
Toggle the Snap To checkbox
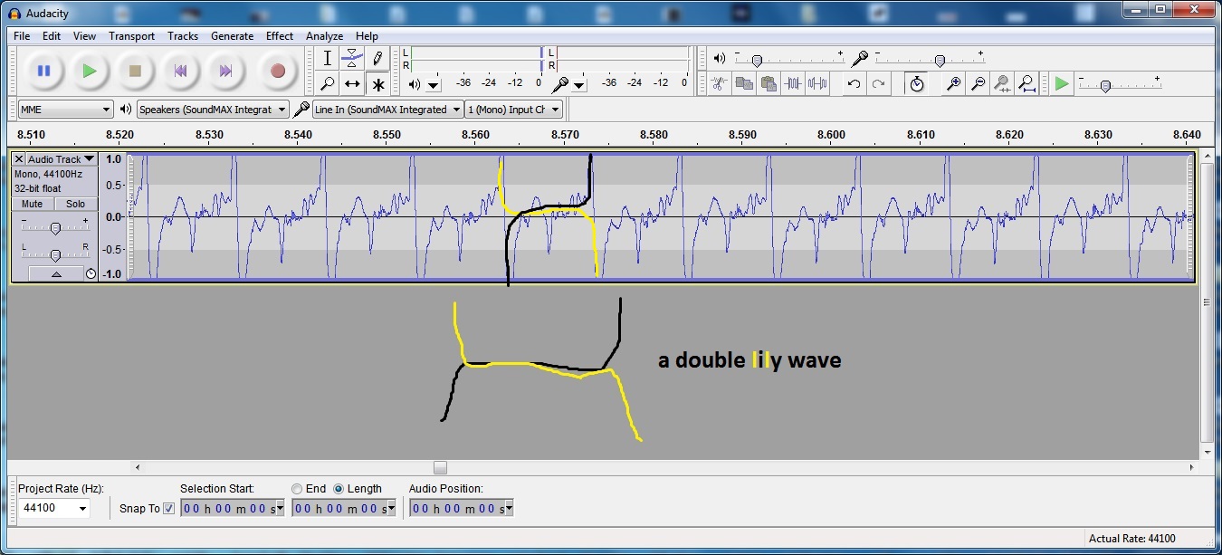point(168,509)
